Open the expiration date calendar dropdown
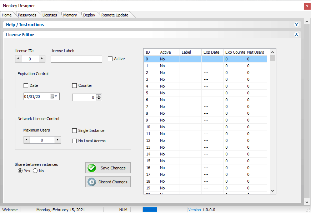This screenshot has width=311, height=213. click(x=54, y=96)
